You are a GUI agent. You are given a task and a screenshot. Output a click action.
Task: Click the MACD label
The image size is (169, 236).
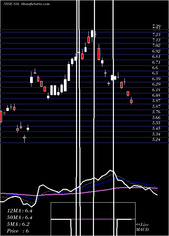point(142,230)
